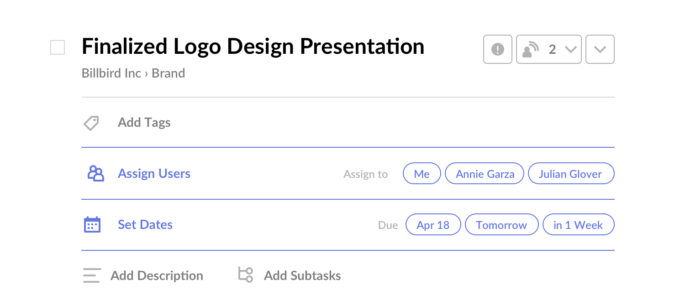Click the tag icon
The image size is (696, 301).
click(x=91, y=123)
